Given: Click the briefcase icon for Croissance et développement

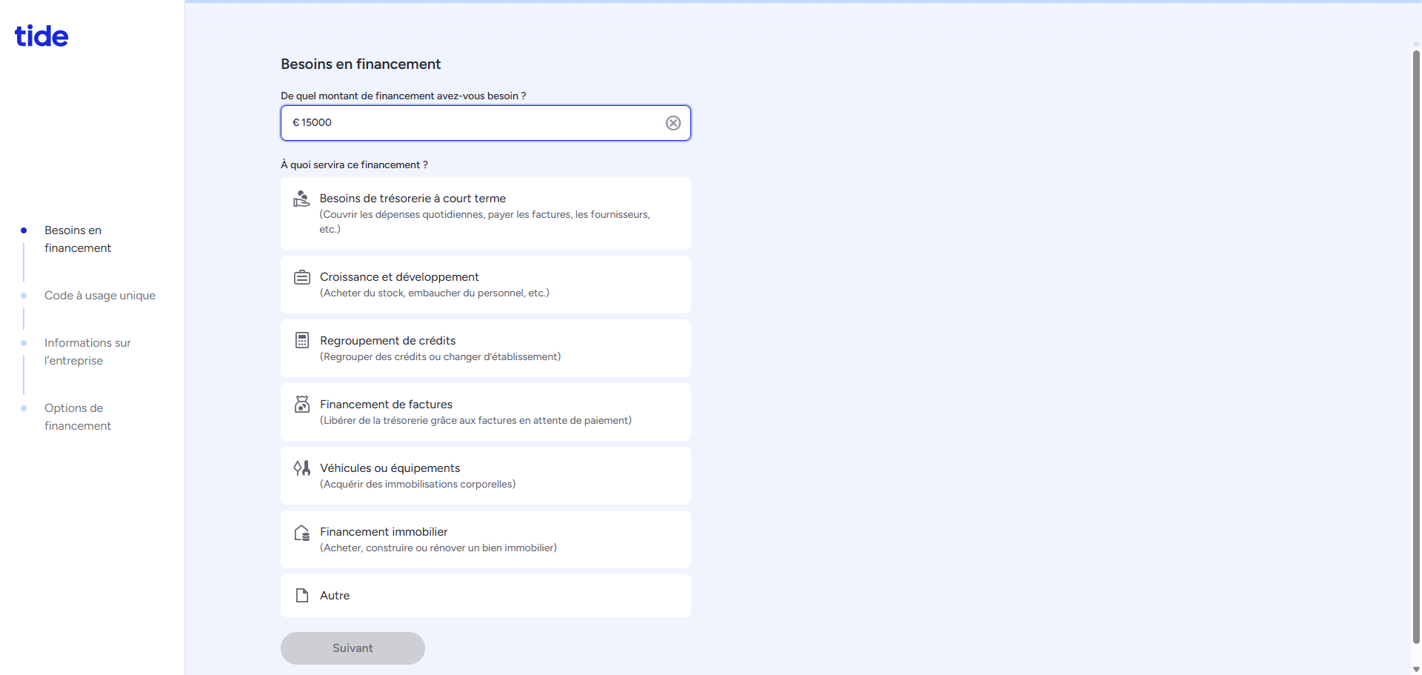Looking at the screenshot, I should (302, 277).
